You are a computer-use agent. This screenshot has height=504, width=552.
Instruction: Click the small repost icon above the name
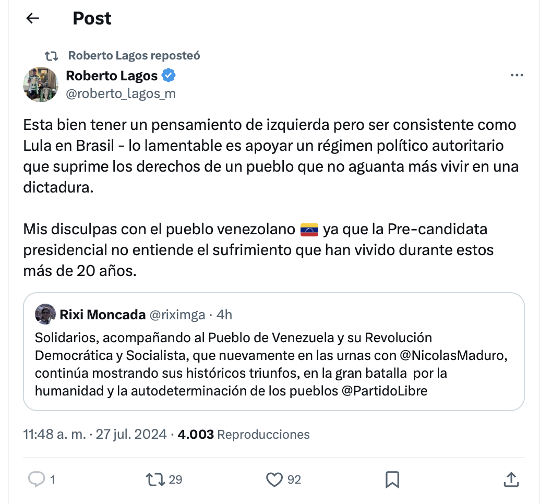[51, 55]
